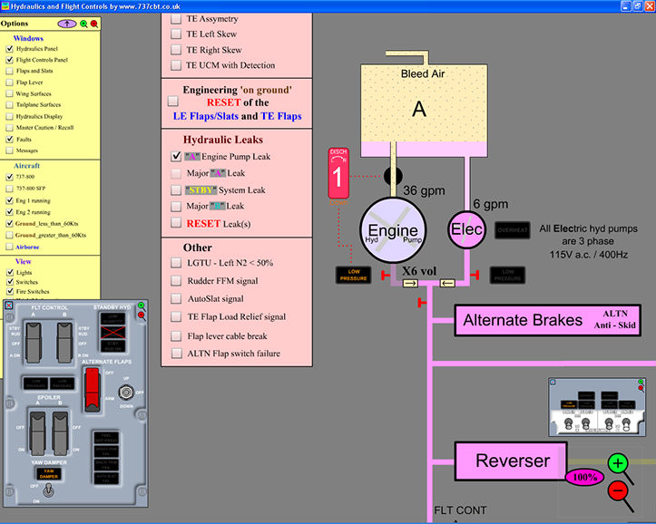Click the 100% zoom level indicator
This screenshot has height=524, width=656.
pos(585,477)
